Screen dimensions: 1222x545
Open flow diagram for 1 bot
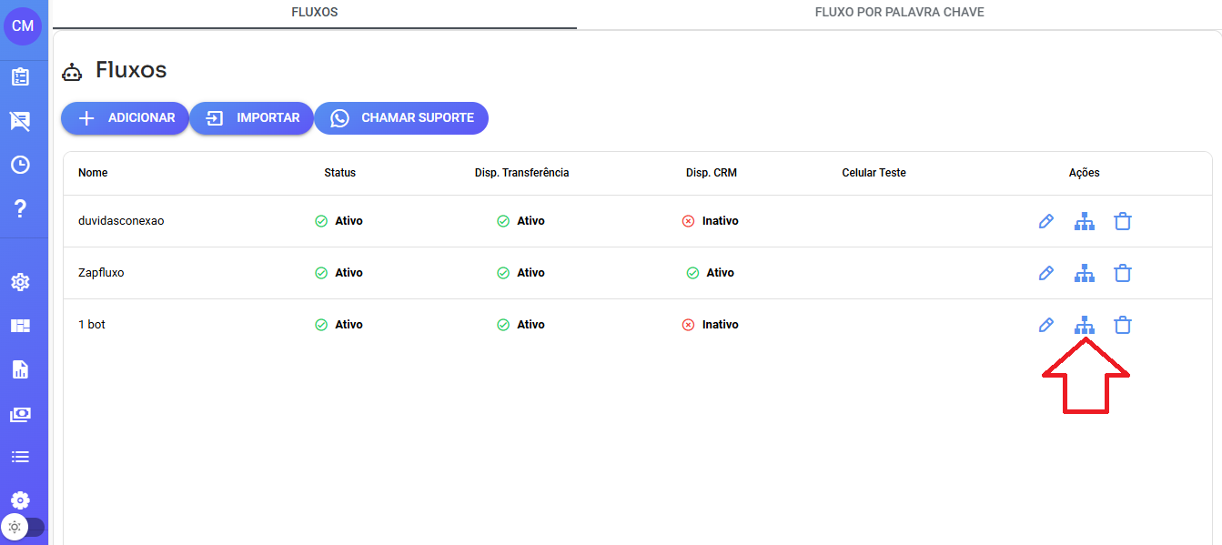(1084, 325)
